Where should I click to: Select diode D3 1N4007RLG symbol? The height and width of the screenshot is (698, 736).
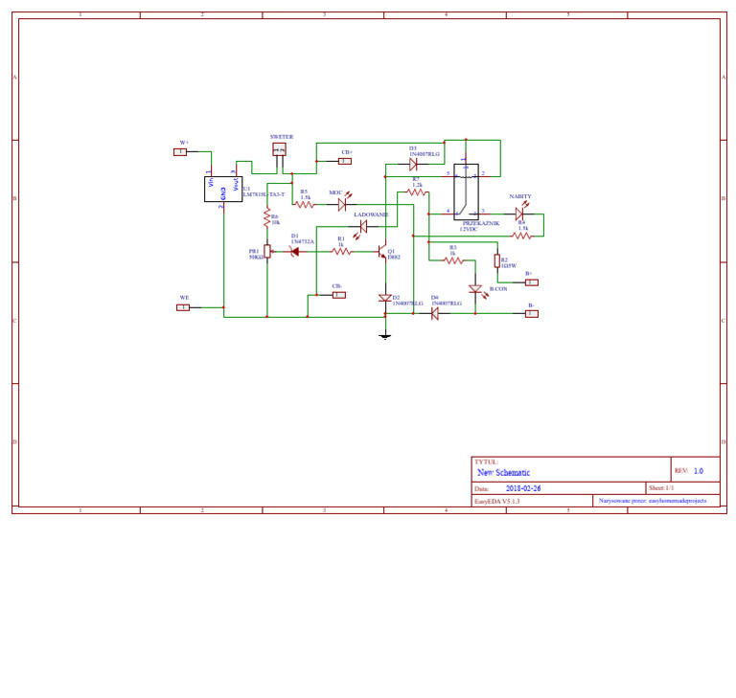(x=414, y=164)
